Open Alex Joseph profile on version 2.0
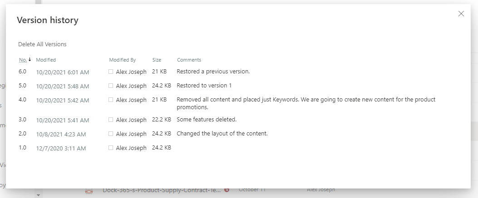Viewport: 478px width, 198px height. [x=131, y=134]
